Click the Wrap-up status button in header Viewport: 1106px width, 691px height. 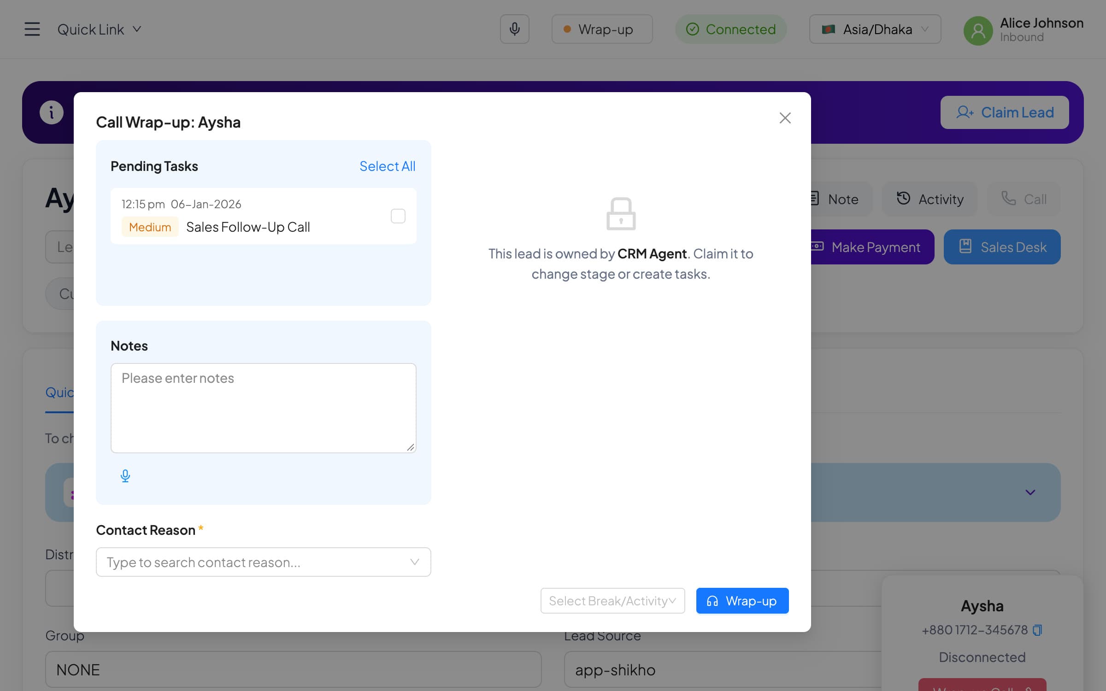[602, 29]
